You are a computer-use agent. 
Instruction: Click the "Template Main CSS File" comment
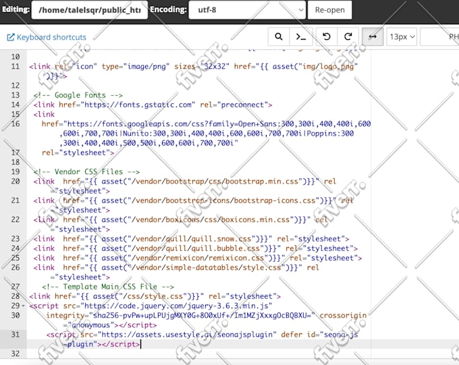pyautogui.click(x=108, y=287)
